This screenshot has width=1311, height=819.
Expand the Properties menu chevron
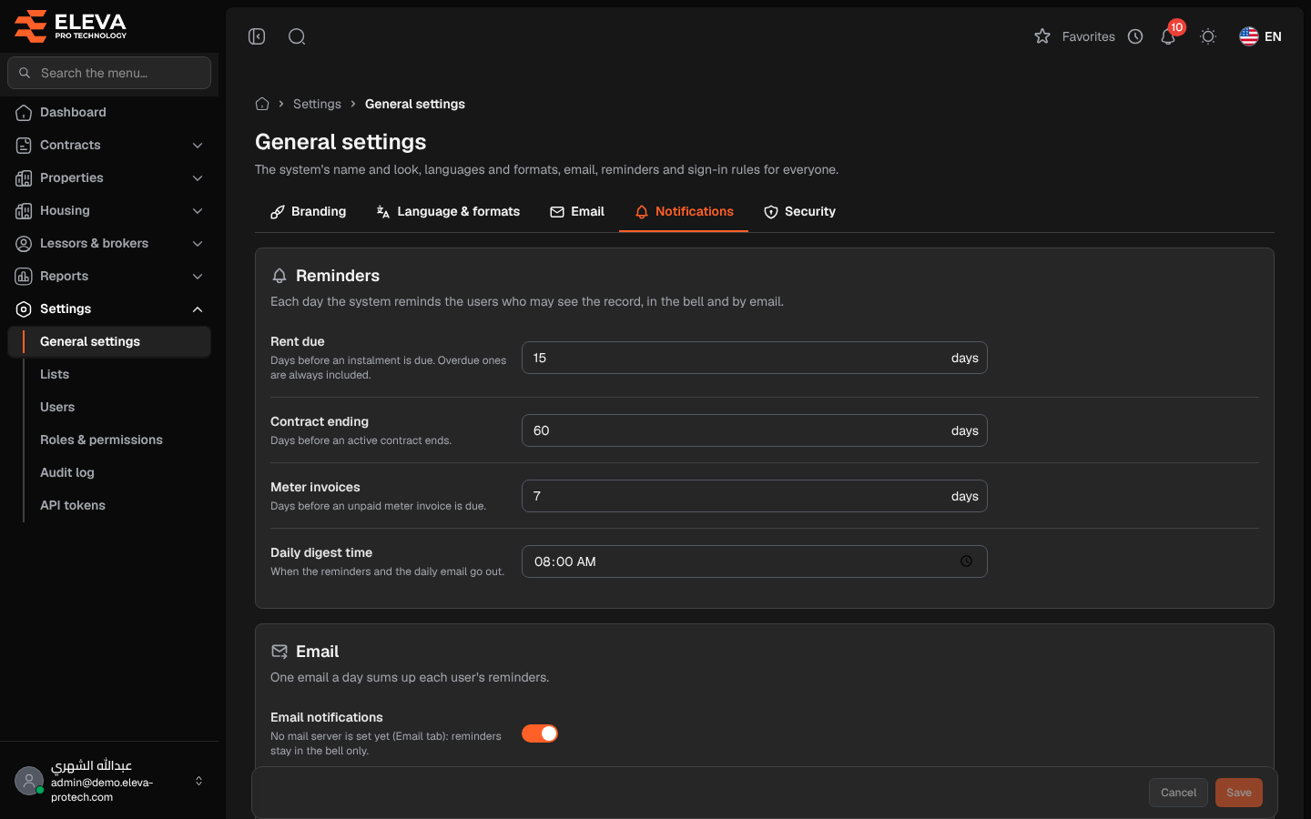point(198,178)
